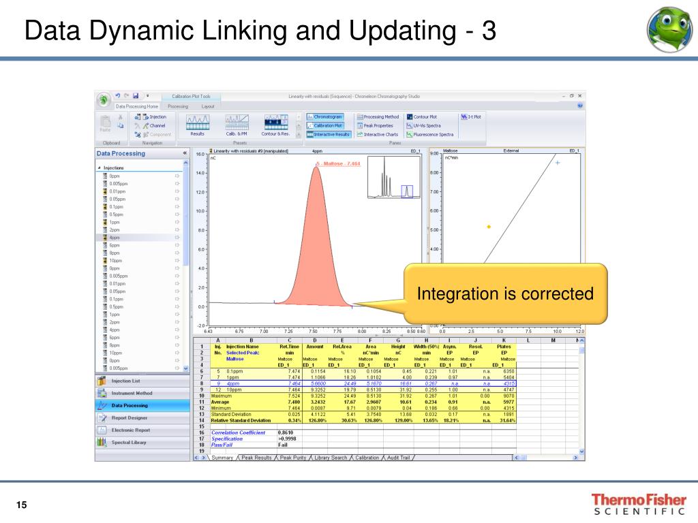Select column header L in results table
Viewport: 698px width, 523px height.
pos(528,340)
